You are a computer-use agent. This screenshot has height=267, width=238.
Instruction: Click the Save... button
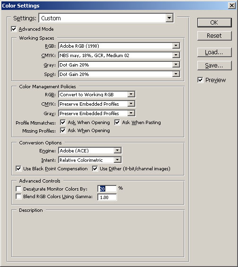[214, 66]
